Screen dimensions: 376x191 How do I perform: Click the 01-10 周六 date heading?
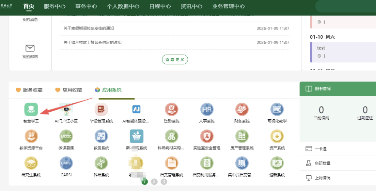[322, 37]
